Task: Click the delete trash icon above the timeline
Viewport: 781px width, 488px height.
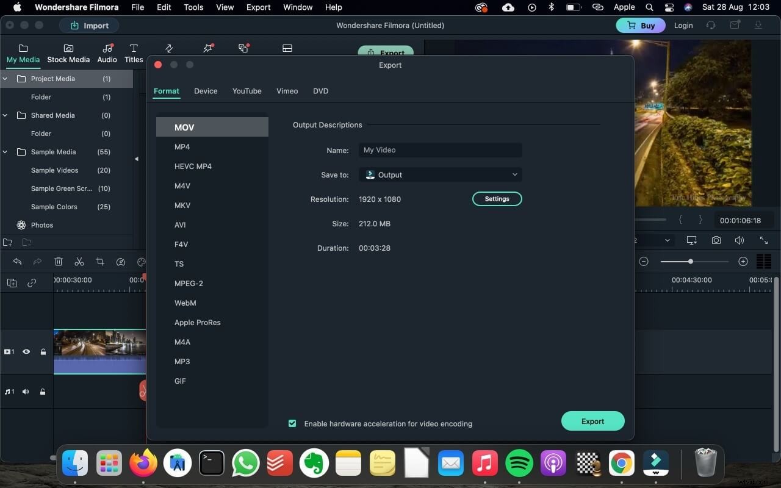Action: tap(59, 261)
